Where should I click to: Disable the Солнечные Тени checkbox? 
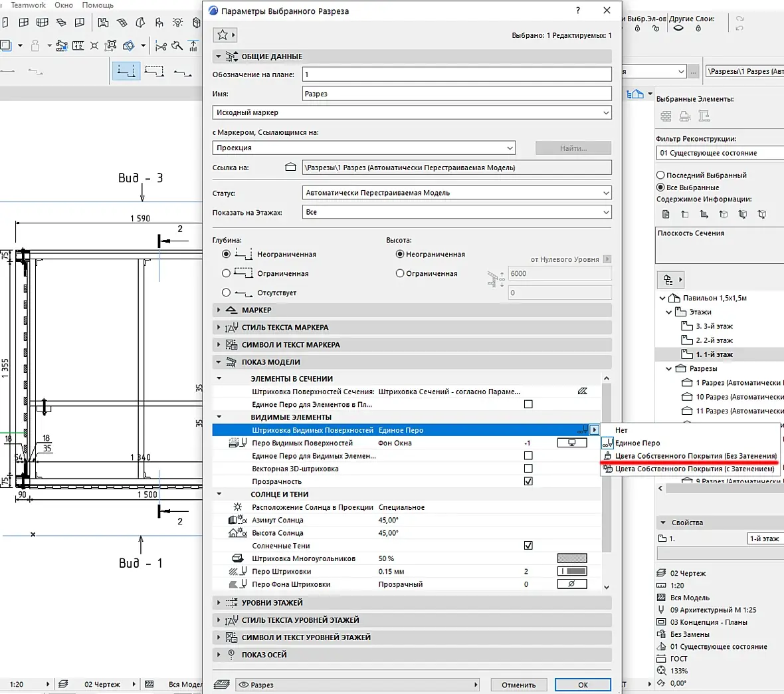click(x=528, y=545)
